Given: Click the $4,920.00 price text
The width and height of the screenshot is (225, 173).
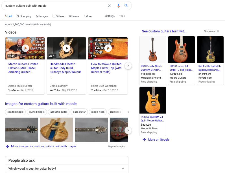Looking at the screenshot, I should click(176, 74).
